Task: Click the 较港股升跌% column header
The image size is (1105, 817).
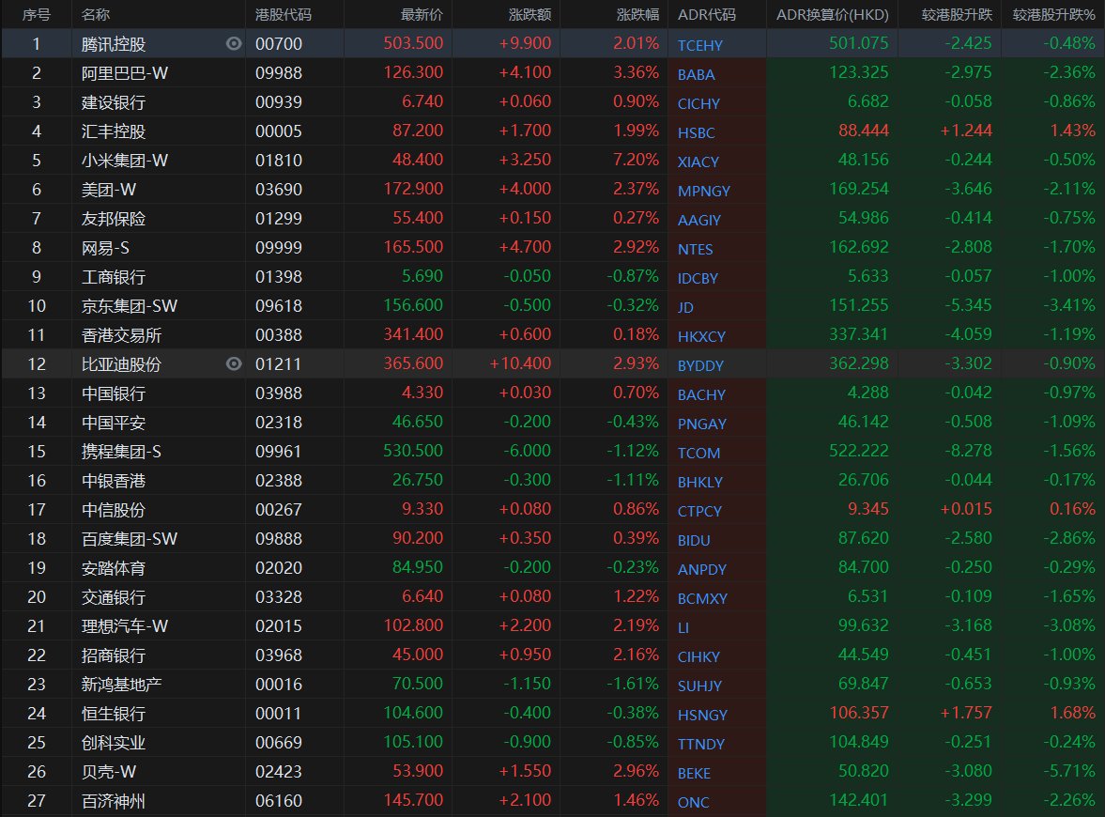Action: tap(1053, 15)
